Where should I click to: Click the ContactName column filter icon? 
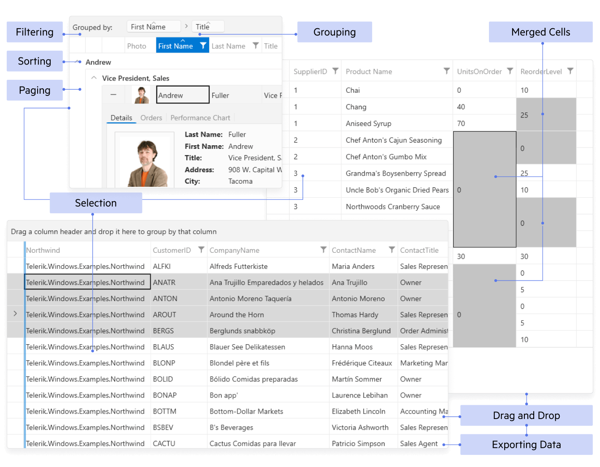coord(392,250)
